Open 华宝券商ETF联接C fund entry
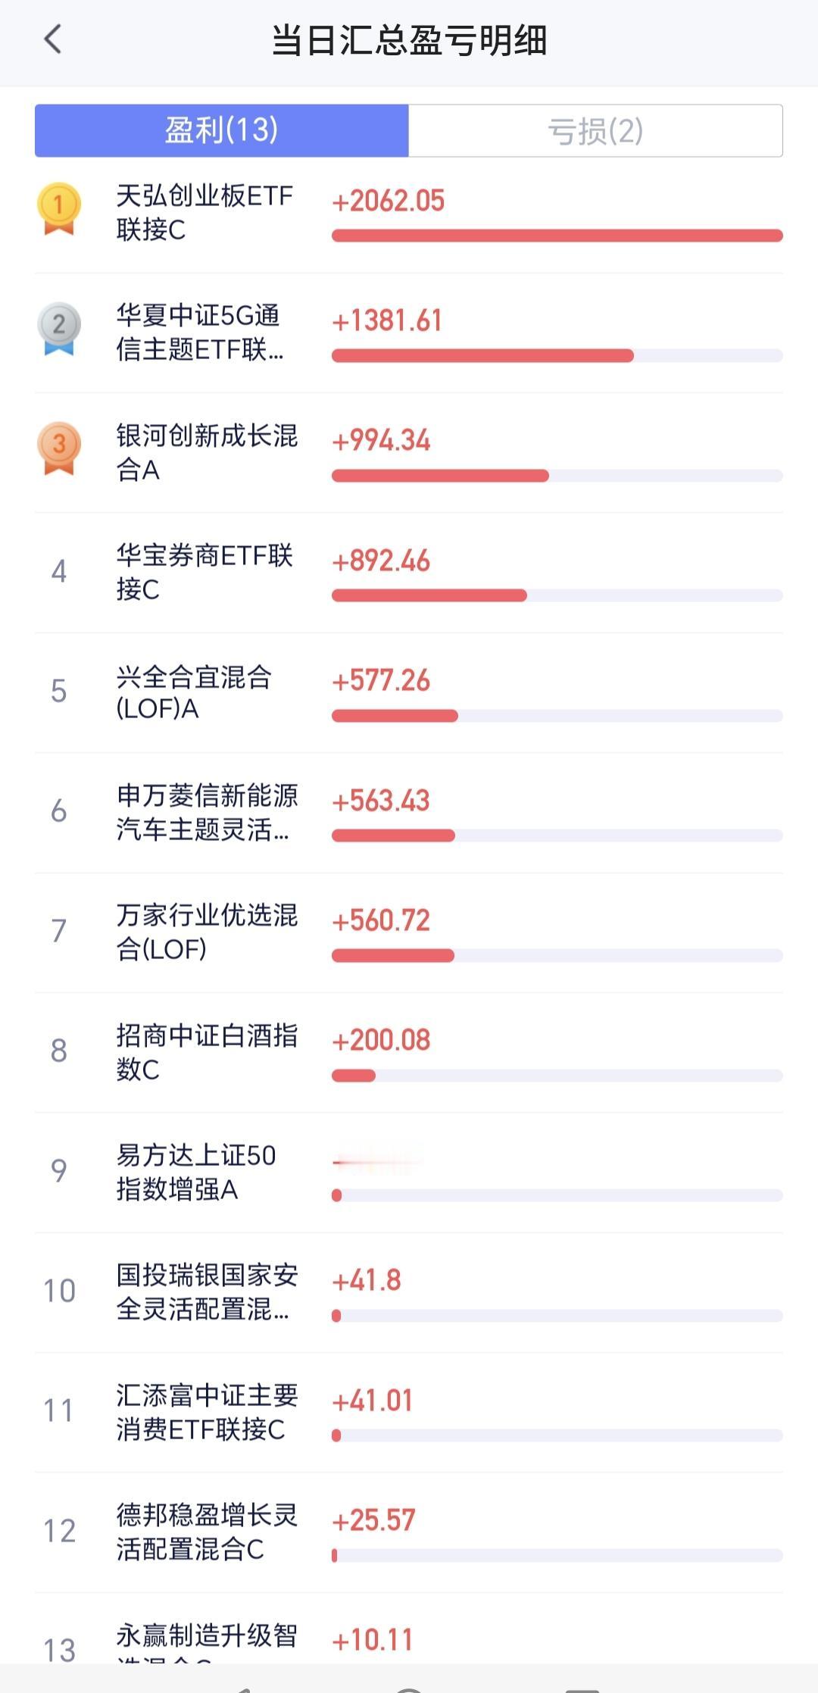818x1693 pixels. point(204,572)
